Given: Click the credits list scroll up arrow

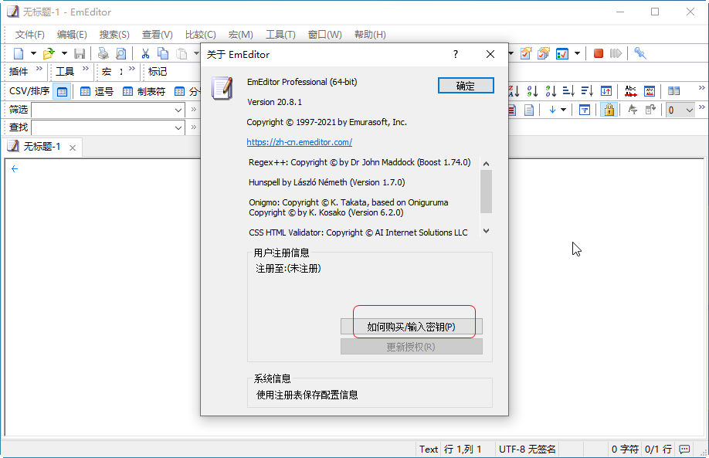Looking at the screenshot, I should [x=486, y=164].
